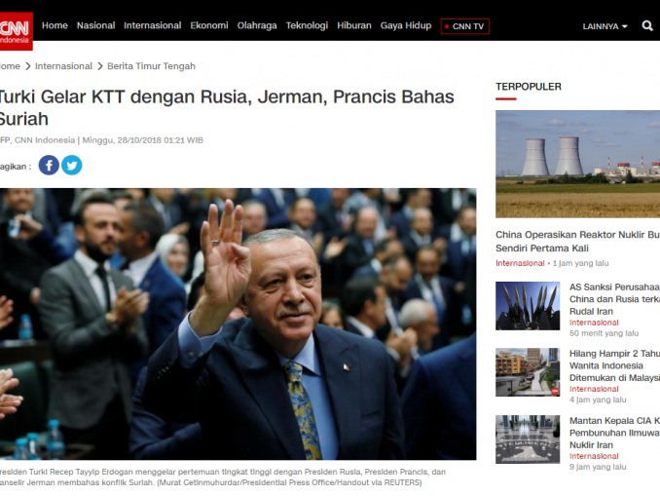Image resolution: width=660 pixels, height=496 pixels.
Task: Select the article headline Turki Gelar KTT
Action: click(226, 108)
